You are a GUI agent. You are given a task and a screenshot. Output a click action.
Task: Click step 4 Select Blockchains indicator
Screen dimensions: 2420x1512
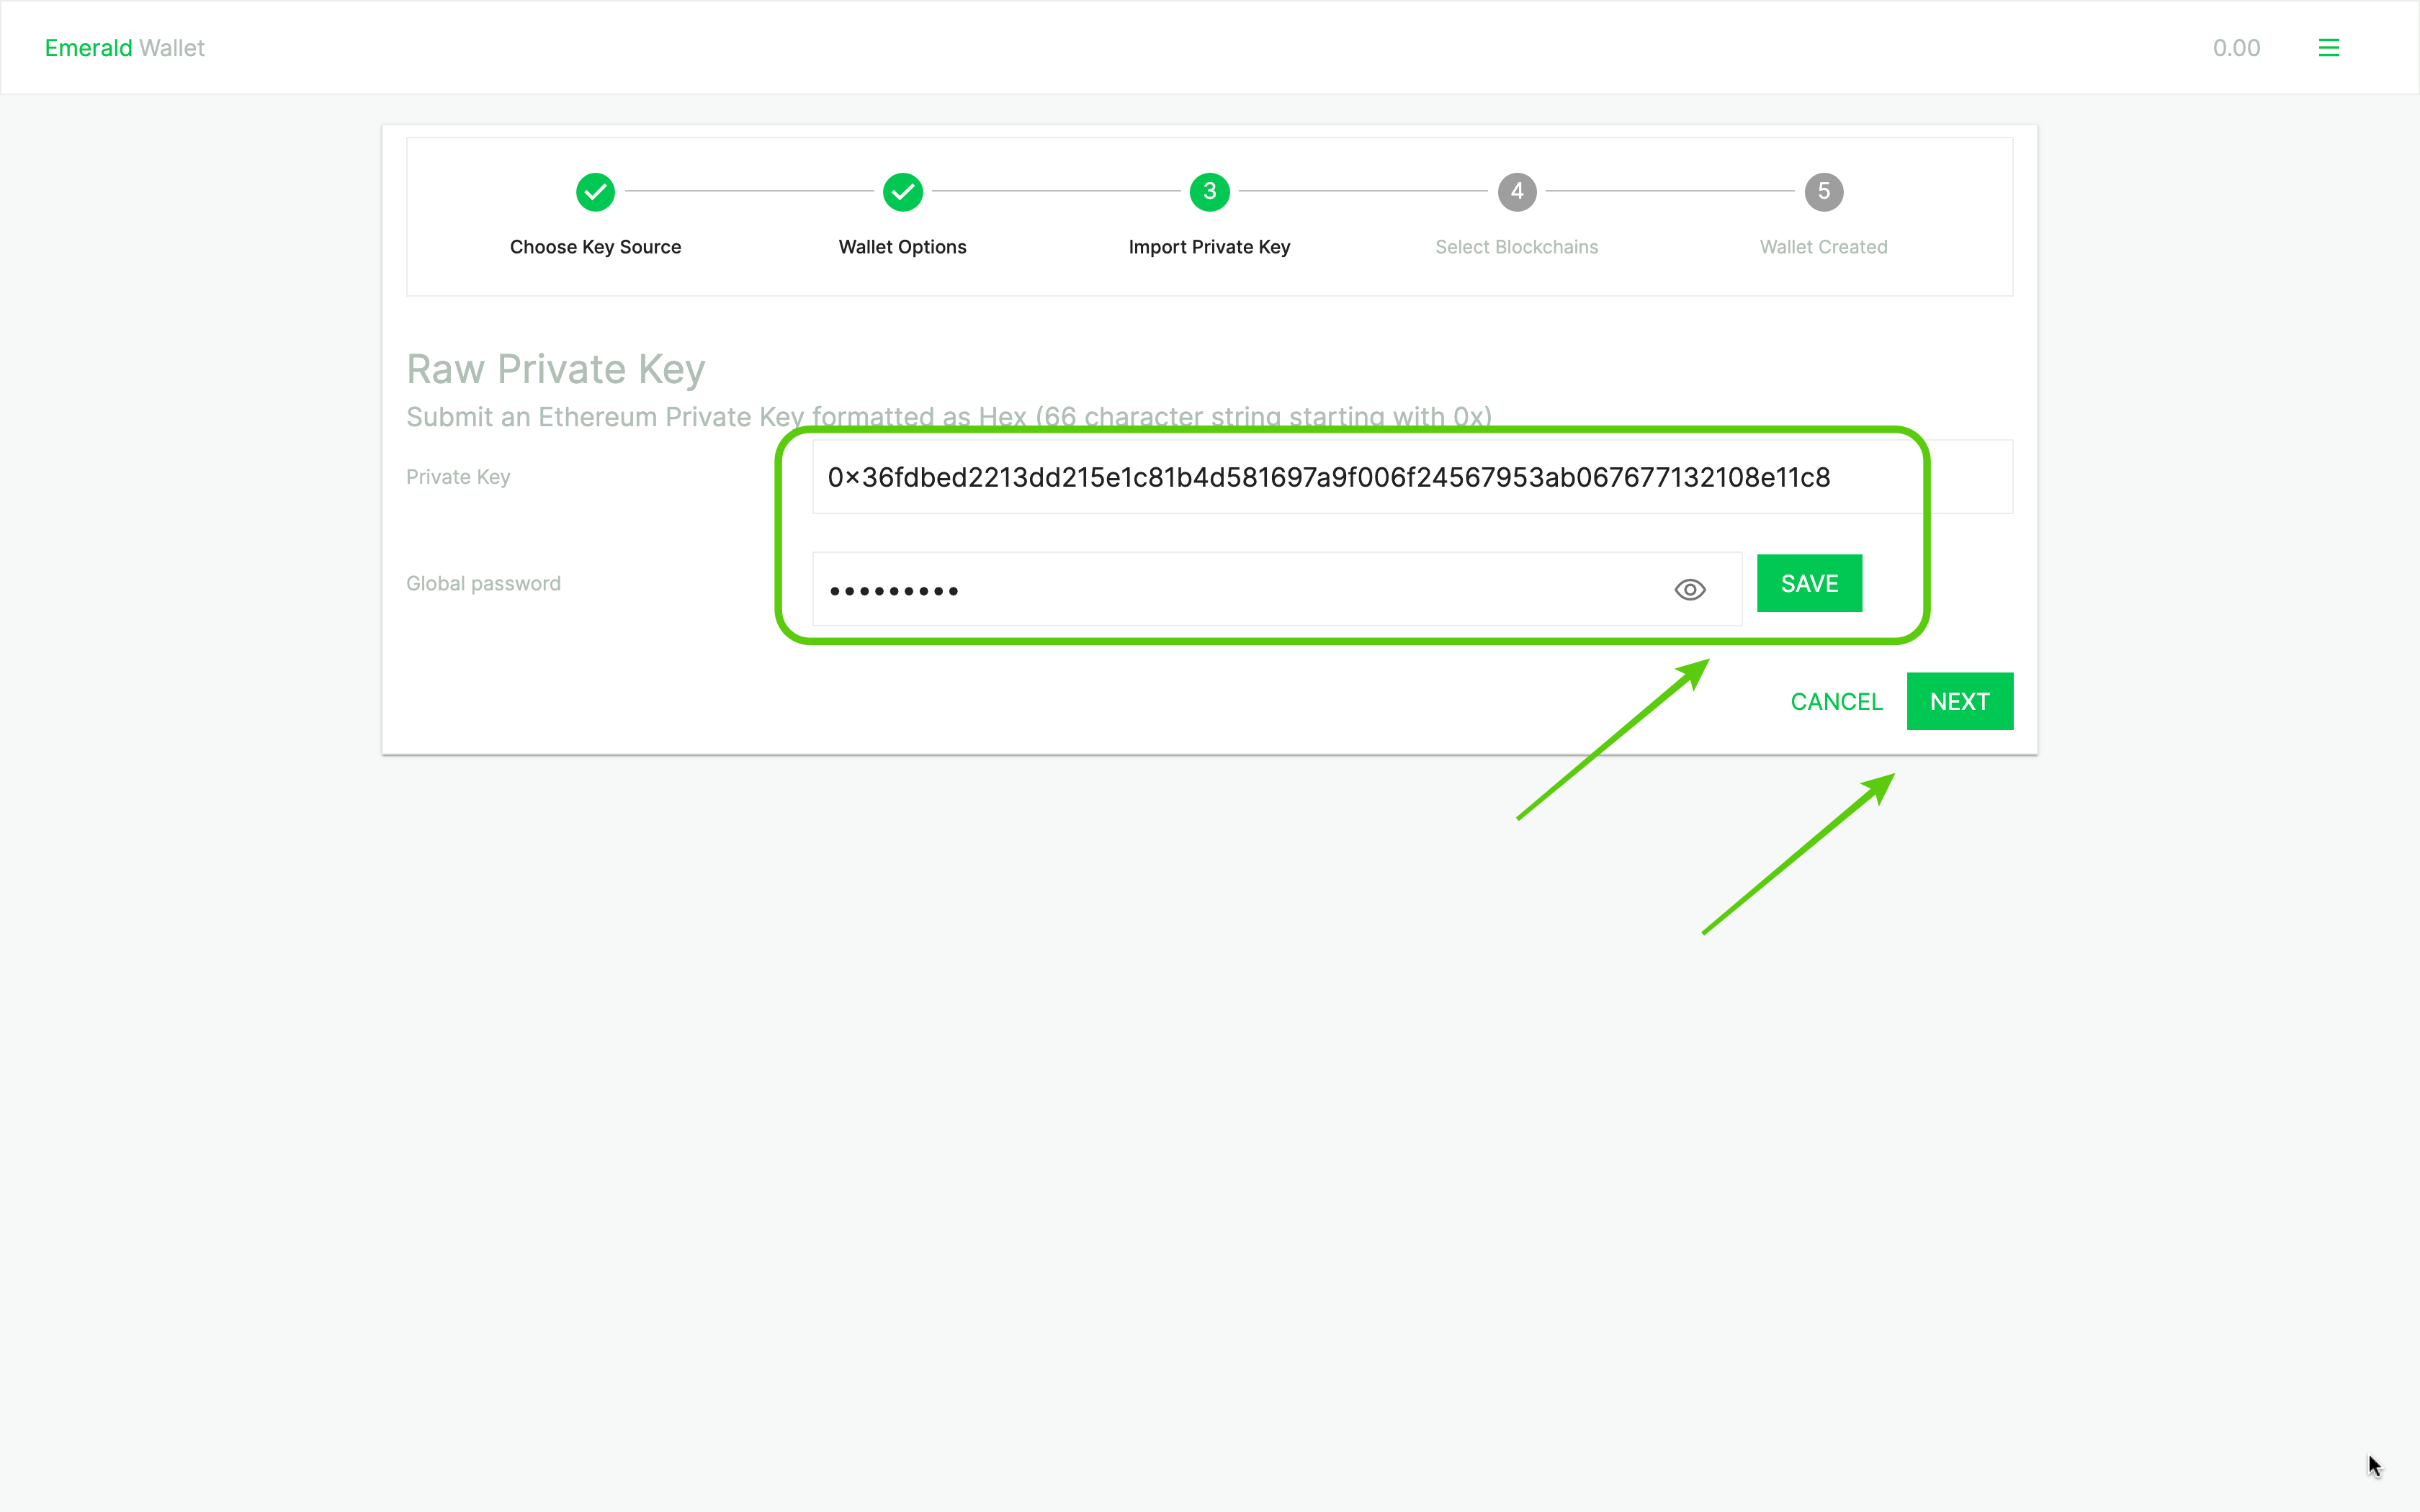tap(1516, 192)
